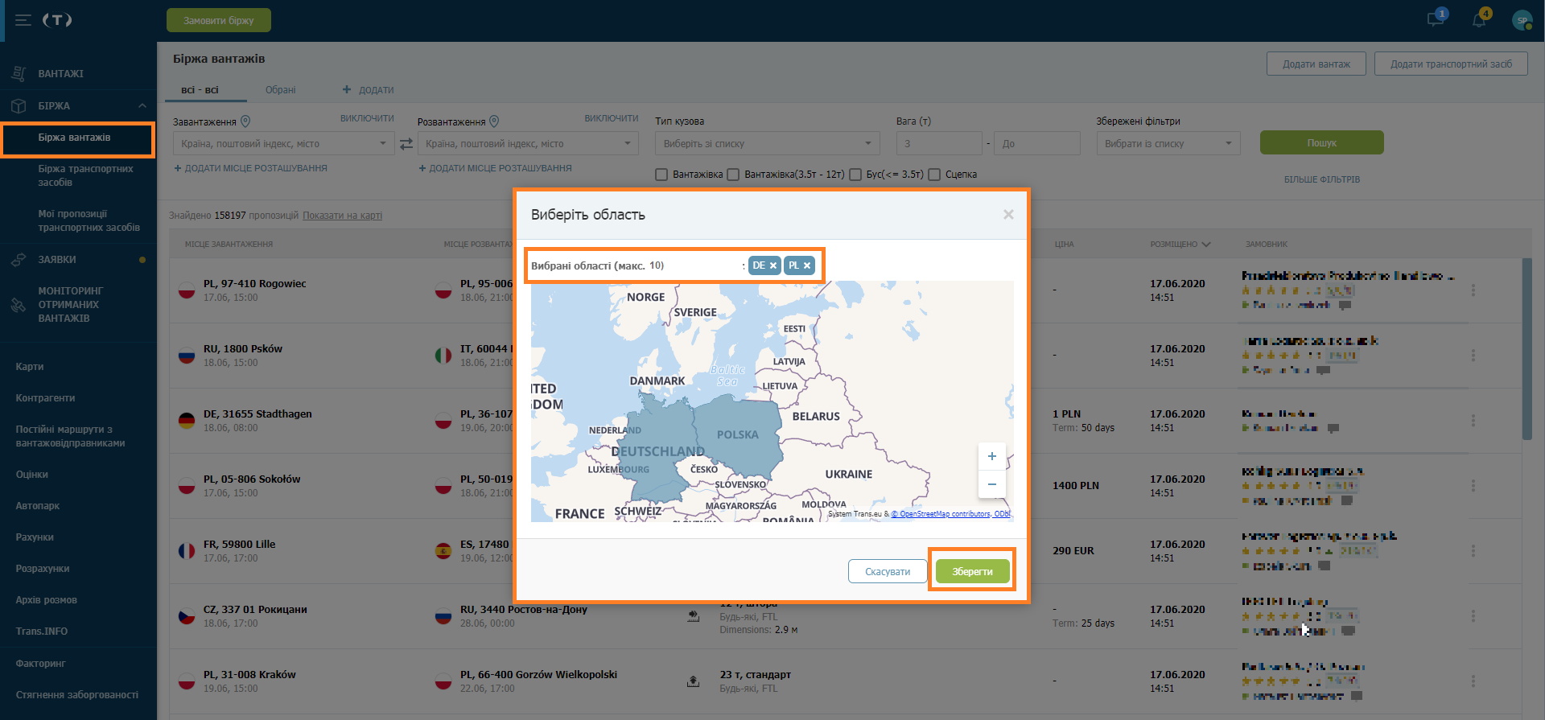
Task: Remove the PL region tag
Action: 807,265
